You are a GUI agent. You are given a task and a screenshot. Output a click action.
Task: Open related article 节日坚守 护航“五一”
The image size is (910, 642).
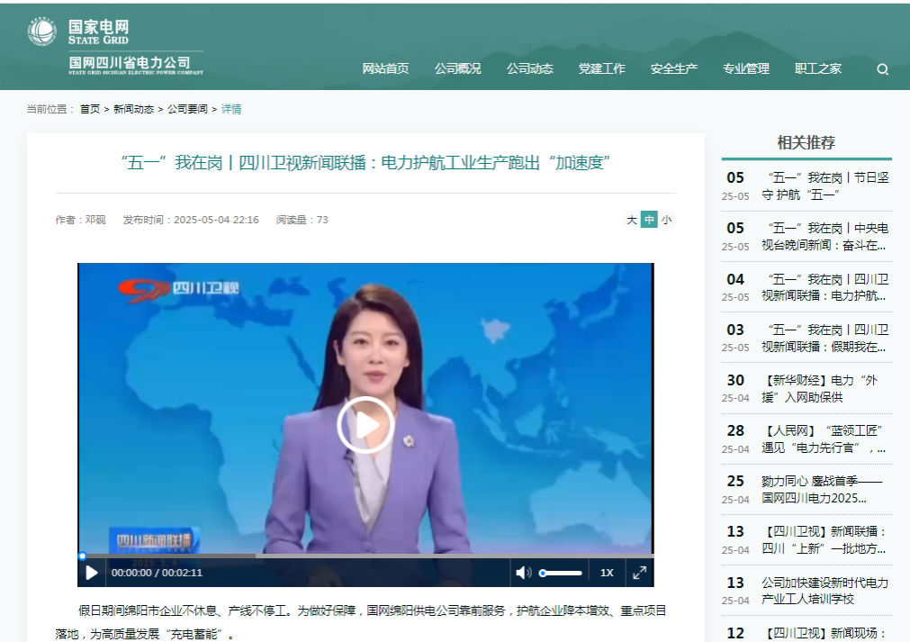825,185
